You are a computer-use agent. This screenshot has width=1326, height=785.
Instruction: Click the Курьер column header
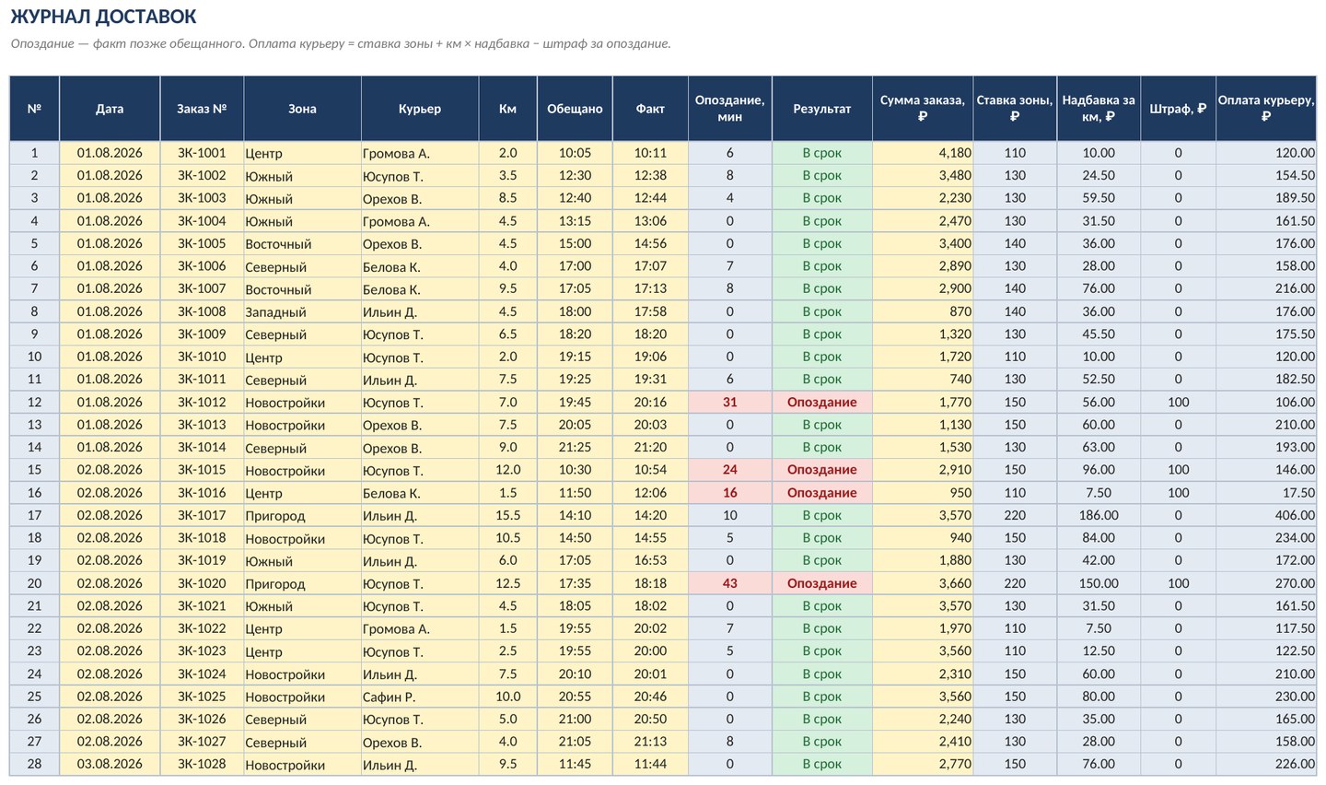(x=420, y=109)
